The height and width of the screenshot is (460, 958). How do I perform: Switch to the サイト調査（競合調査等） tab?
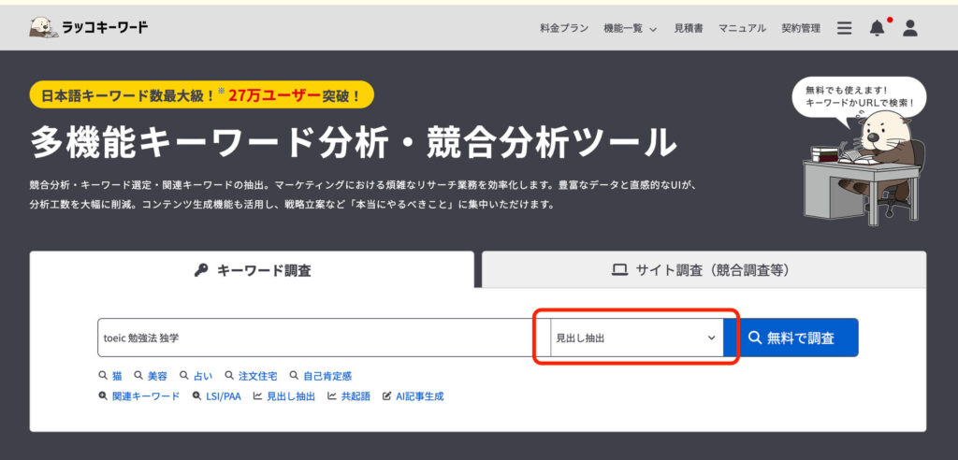[x=703, y=270]
